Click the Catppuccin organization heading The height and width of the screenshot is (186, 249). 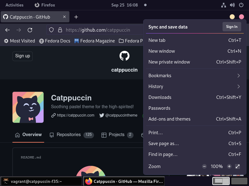click(71, 98)
